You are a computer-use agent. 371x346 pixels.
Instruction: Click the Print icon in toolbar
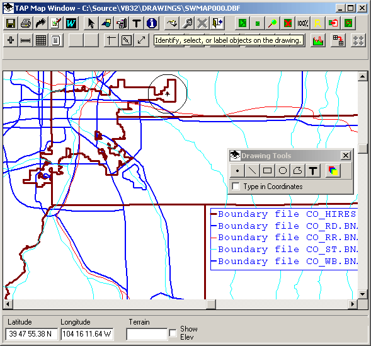(26, 23)
